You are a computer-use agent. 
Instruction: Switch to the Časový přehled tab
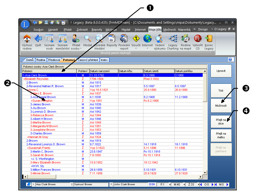tap(88, 60)
